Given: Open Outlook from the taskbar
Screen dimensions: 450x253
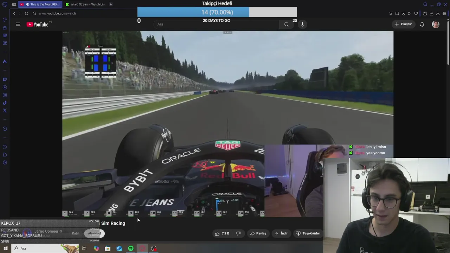Looking at the screenshot, I should (119, 248).
